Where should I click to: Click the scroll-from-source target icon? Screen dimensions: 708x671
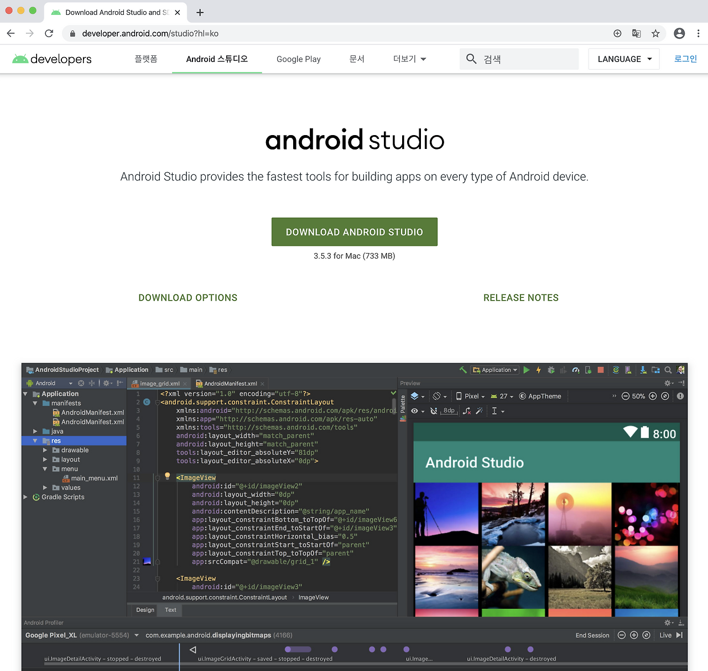(x=81, y=383)
